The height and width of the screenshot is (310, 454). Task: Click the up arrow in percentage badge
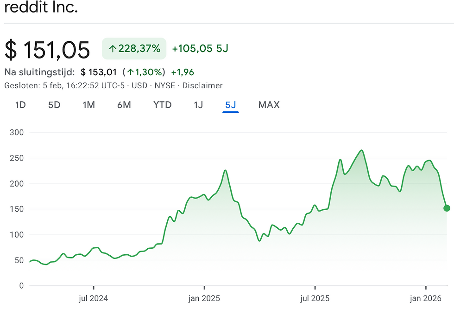(113, 49)
